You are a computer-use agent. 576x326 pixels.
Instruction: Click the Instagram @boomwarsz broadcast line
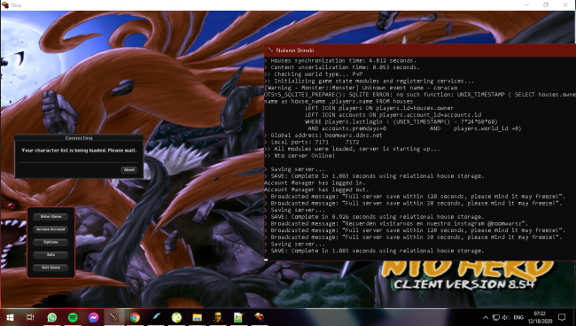tap(396, 223)
